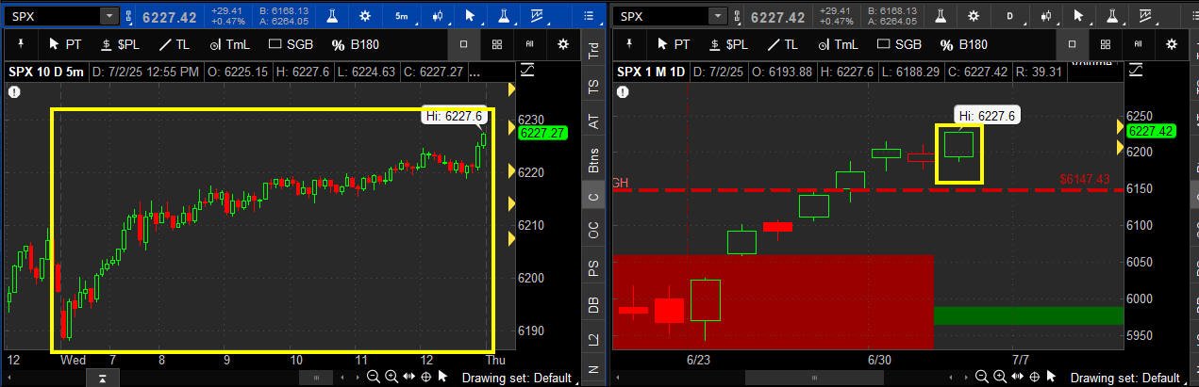This screenshot has width=1199, height=387.
Task: Click alert exclamation icon on right chart
Action: click(621, 91)
